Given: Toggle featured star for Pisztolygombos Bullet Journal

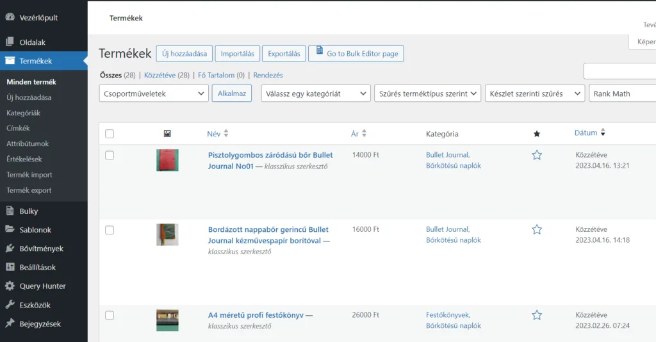Looking at the screenshot, I should 537,155.
